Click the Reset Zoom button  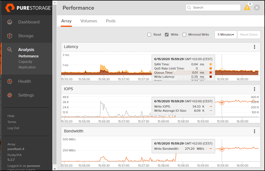248,34
